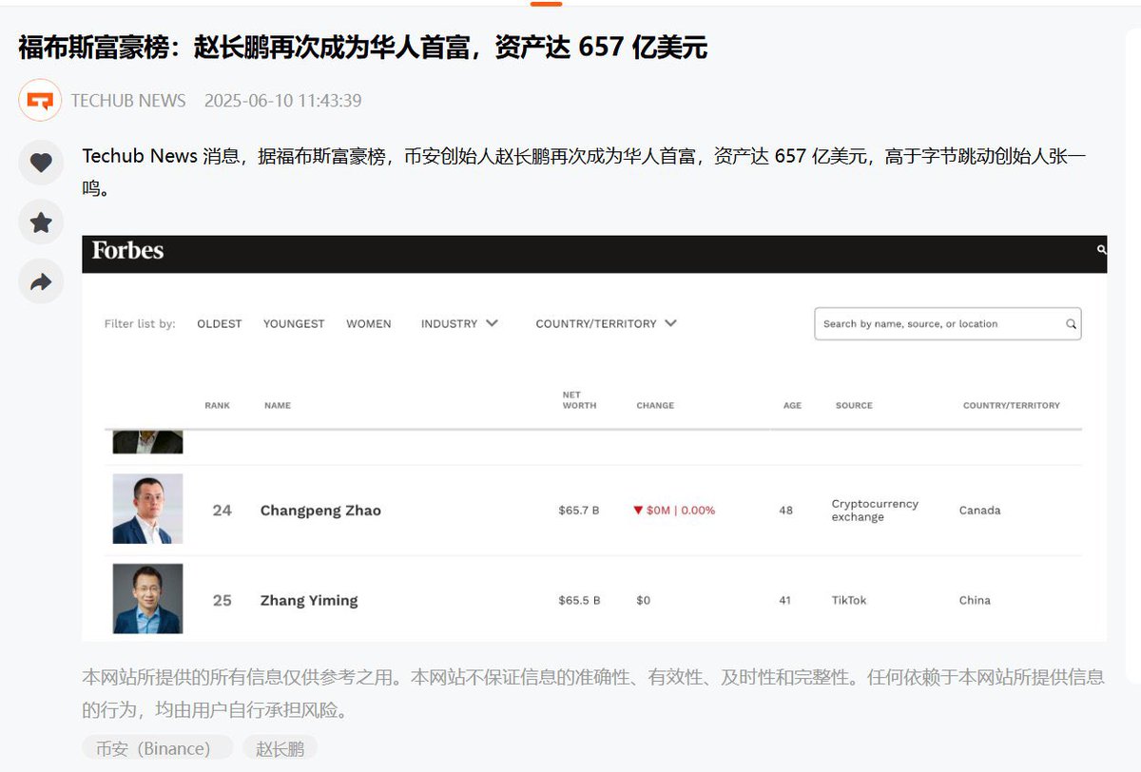The width and height of the screenshot is (1141, 772).
Task: Click rank number 25
Action: click(222, 601)
